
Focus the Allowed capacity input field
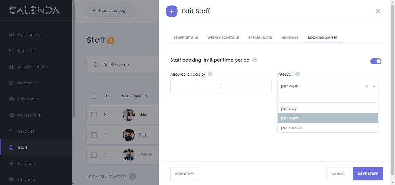click(x=221, y=86)
